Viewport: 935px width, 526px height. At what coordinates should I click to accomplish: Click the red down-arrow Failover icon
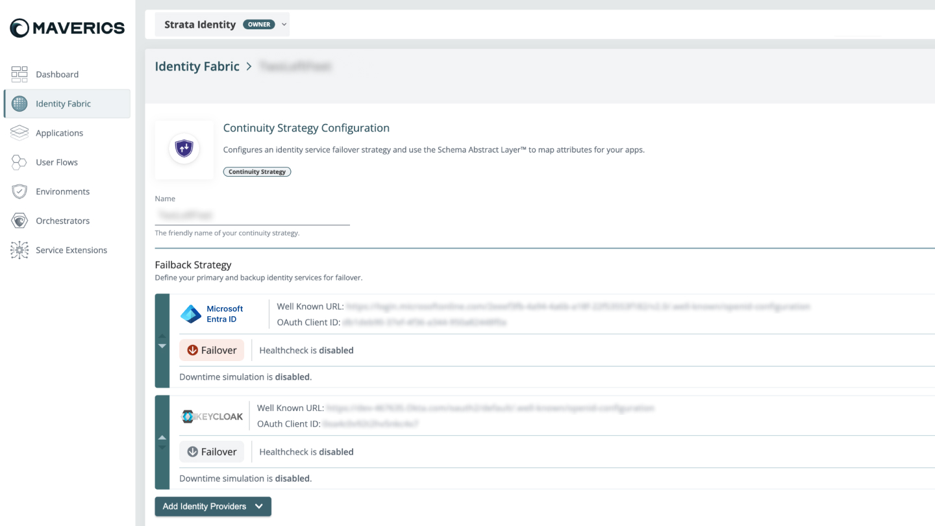tap(192, 350)
